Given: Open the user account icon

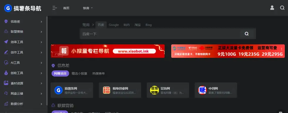Looking at the screenshot, I should (x=272, y=8).
